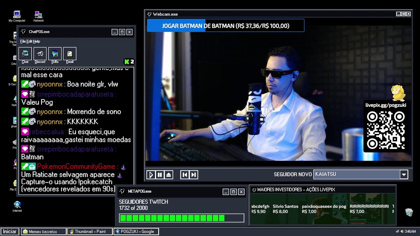Click the green sword badge beside 'Boa noite glr, vlw'
This screenshot has height=236, width=420.
pos(25,84)
